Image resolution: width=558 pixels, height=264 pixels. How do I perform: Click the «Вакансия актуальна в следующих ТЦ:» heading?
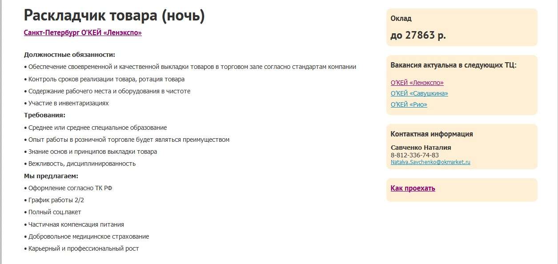pyautogui.click(x=454, y=65)
